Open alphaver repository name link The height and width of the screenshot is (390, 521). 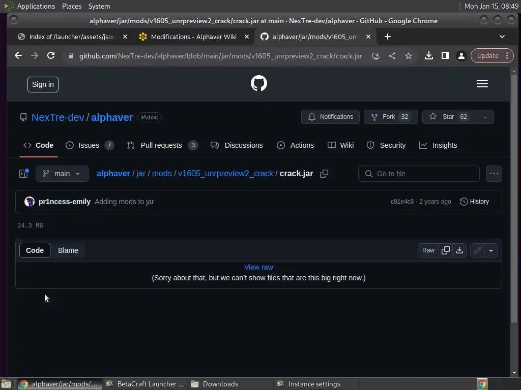click(112, 117)
